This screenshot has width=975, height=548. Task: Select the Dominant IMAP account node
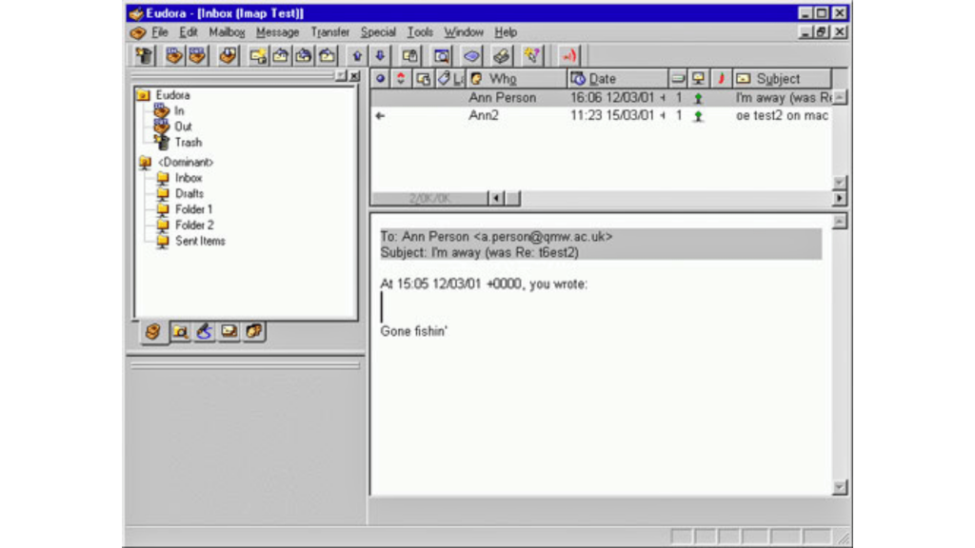point(185,163)
